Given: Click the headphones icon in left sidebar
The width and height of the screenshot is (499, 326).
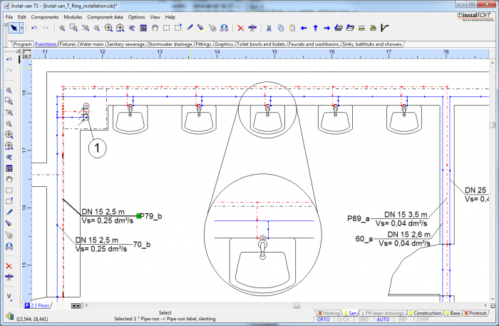Looking at the screenshot, I should (9, 245).
